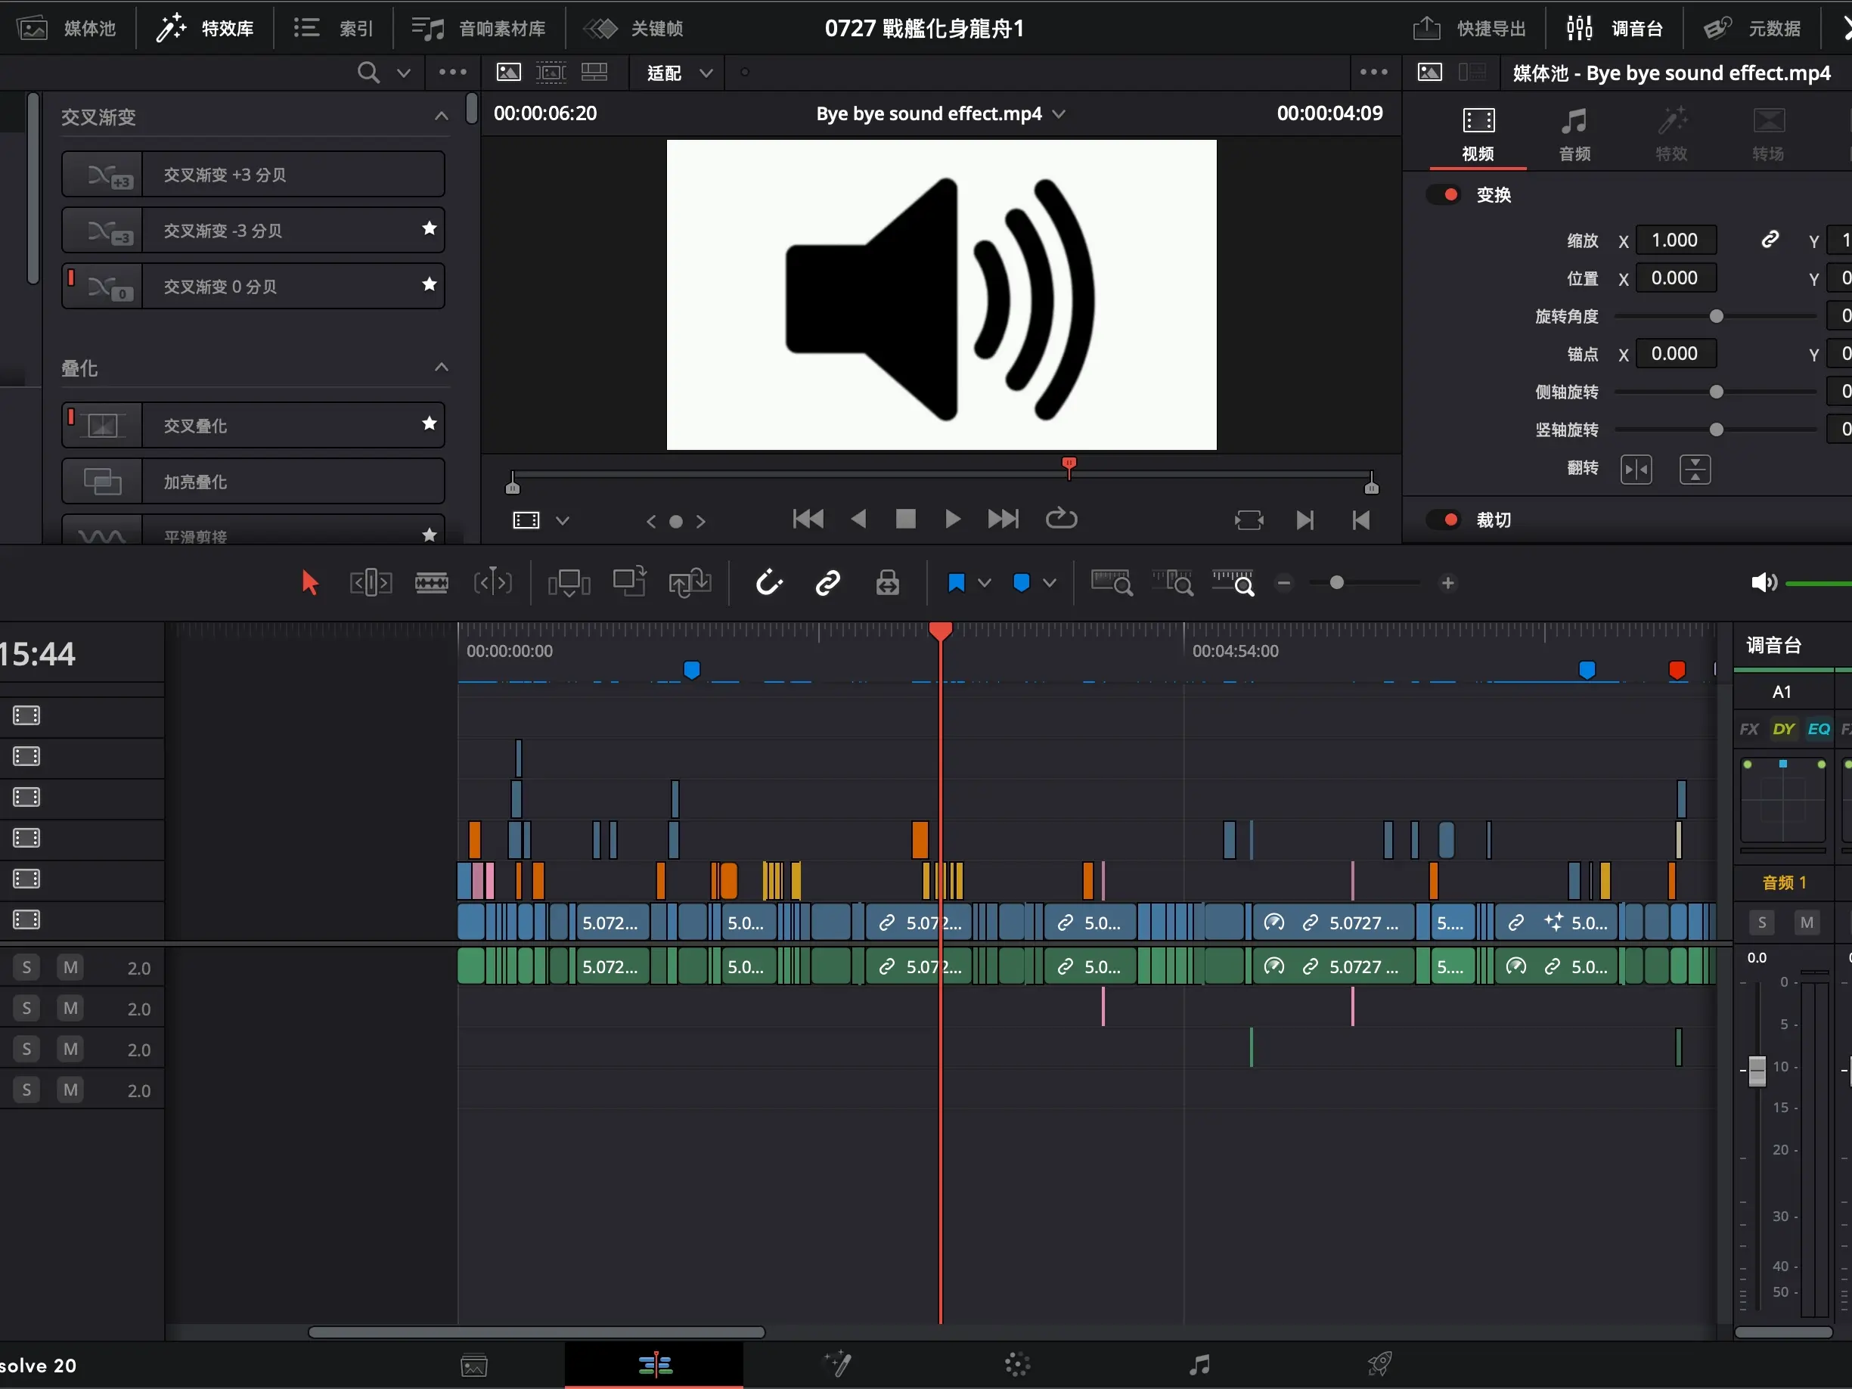1852x1389 pixels.
Task: Click the position lock icon in toolbar
Action: tap(888, 583)
